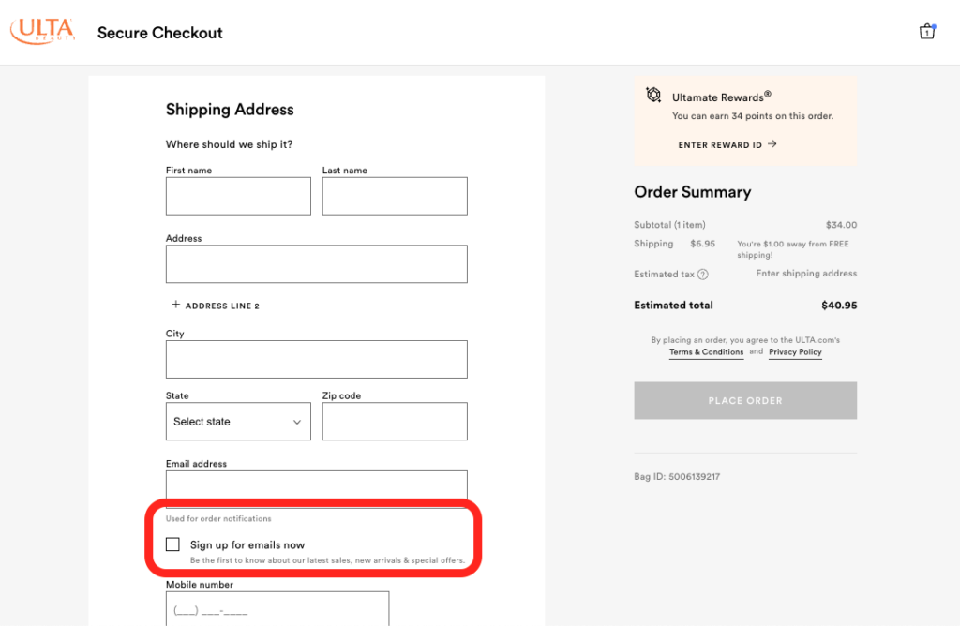The width and height of the screenshot is (960, 626).
Task: Click the Estimated tax help icon
Action: click(x=703, y=275)
